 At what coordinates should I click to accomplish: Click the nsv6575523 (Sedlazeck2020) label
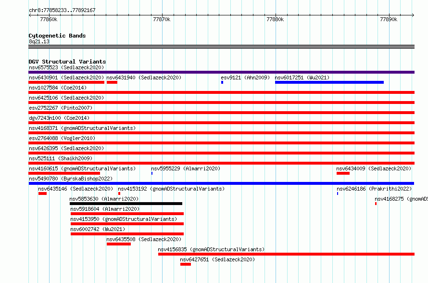(x=66, y=67)
